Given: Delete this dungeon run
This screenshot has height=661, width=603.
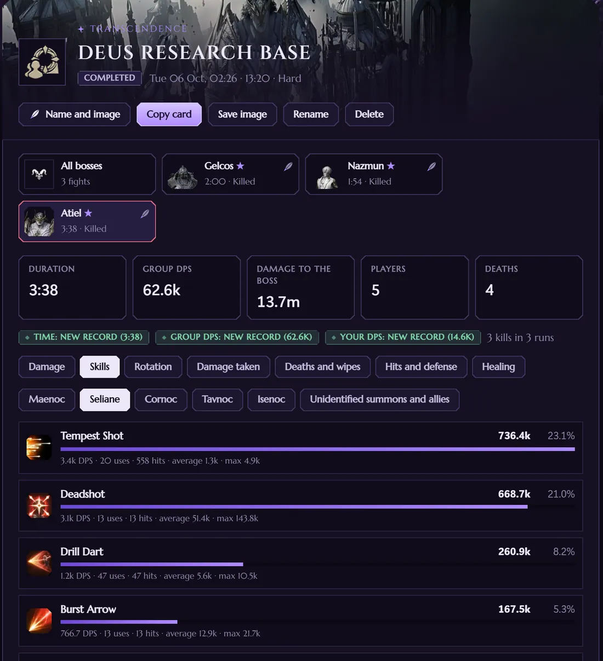Looking at the screenshot, I should pyautogui.click(x=369, y=114).
